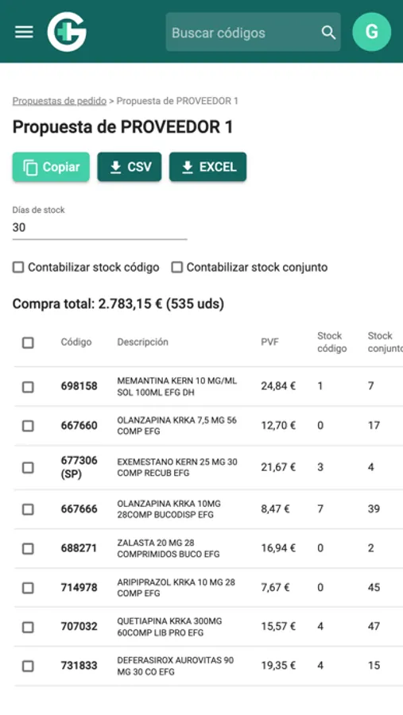Click code 688271

pos(79,548)
